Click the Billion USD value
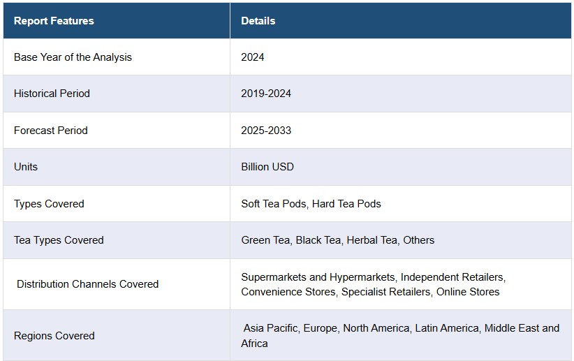Viewport: 574px width, 361px height. click(x=267, y=167)
